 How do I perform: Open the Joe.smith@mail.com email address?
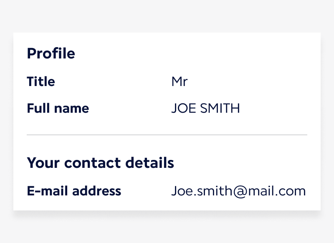pos(238,191)
